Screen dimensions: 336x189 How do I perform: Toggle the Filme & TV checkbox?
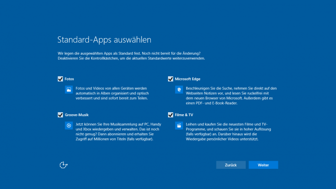(x=170, y=115)
